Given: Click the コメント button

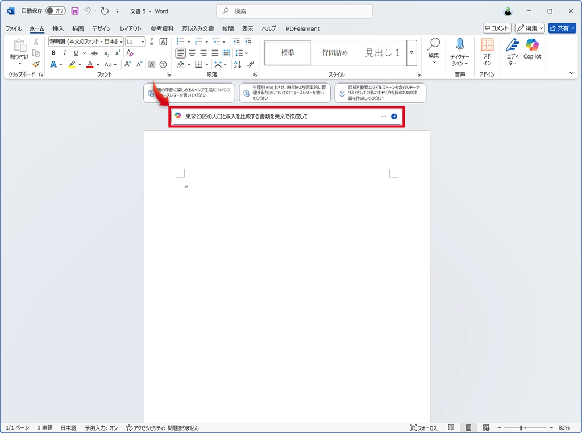Looking at the screenshot, I should click(x=497, y=28).
